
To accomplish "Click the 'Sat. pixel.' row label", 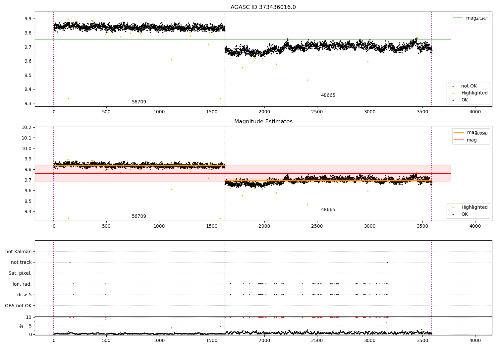I will 20,273.
